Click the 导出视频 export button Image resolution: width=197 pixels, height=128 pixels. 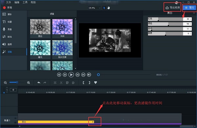click(172, 8)
